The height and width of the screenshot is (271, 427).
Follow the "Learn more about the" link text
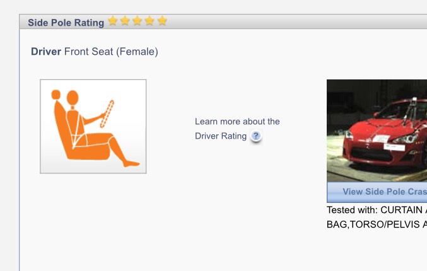click(237, 122)
